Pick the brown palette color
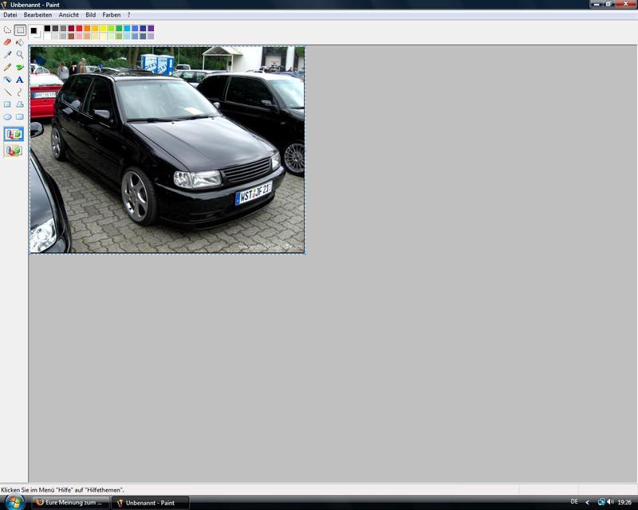 point(71,36)
